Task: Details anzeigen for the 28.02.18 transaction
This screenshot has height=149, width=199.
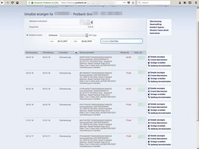Action: [x=156, y=104]
